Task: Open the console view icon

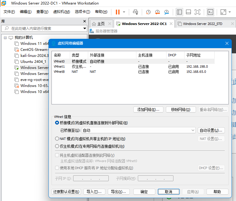Action: click(x=210, y=12)
